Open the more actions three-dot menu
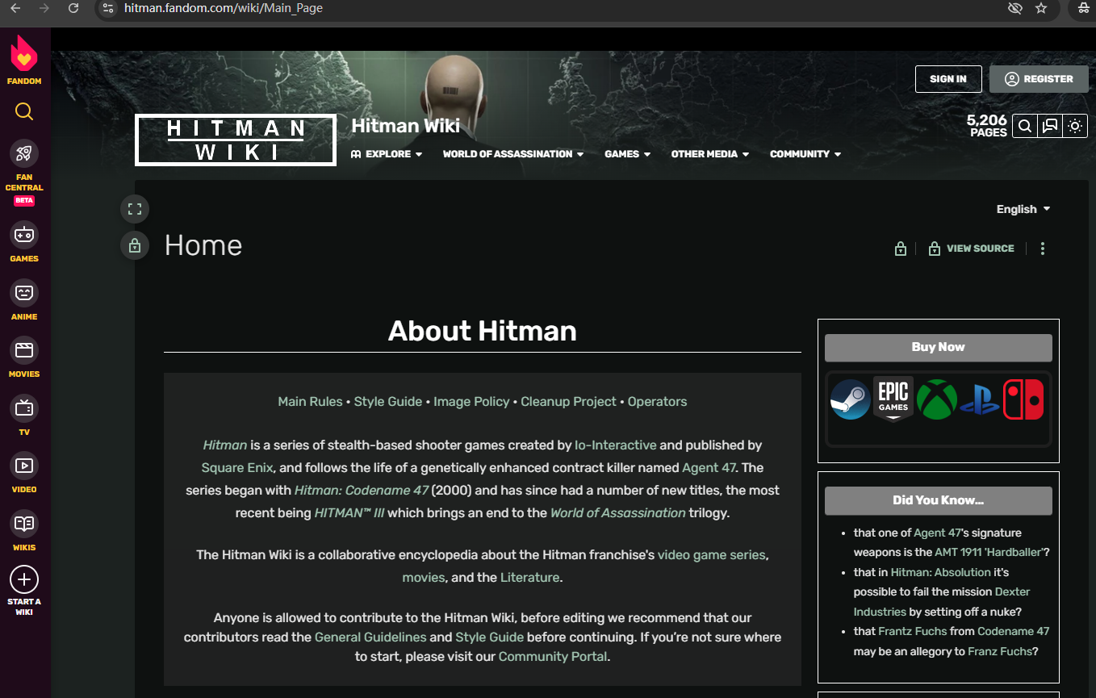1096x698 pixels. coord(1043,249)
